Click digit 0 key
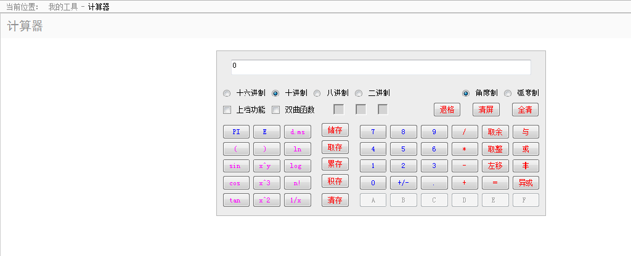The image size is (631, 256). point(373,183)
